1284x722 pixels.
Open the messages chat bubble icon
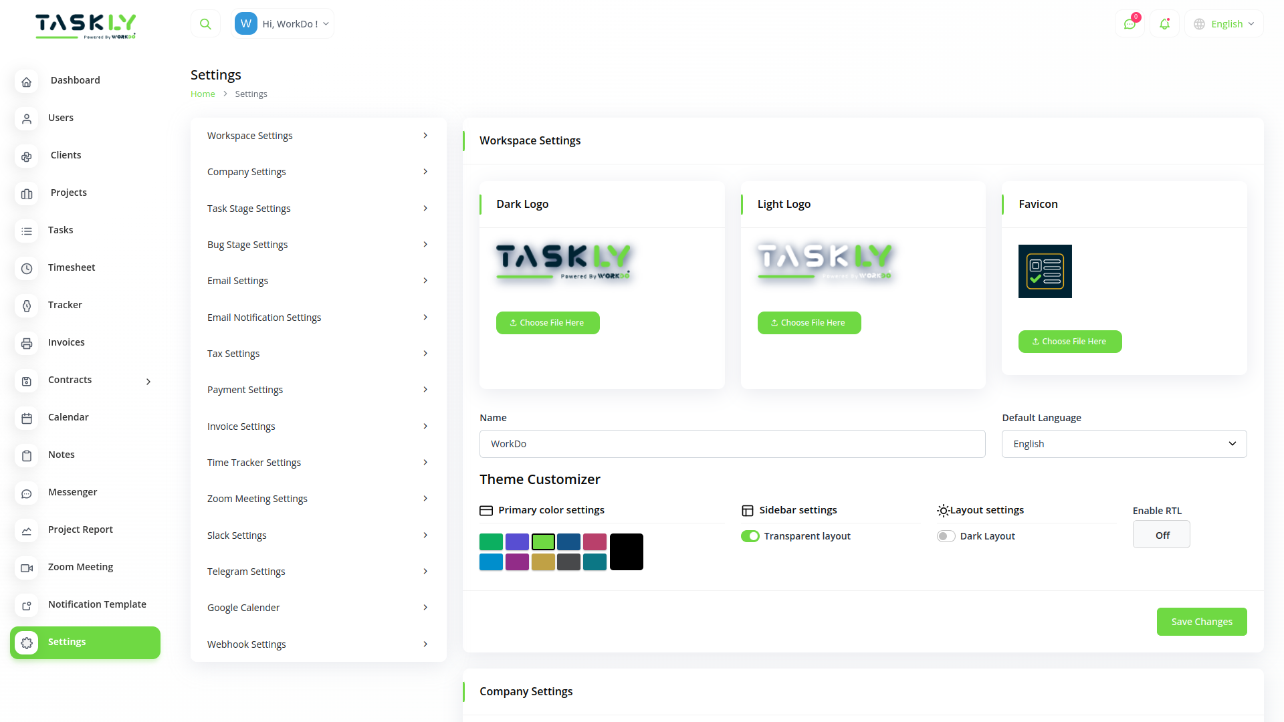[x=1130, y=23]
